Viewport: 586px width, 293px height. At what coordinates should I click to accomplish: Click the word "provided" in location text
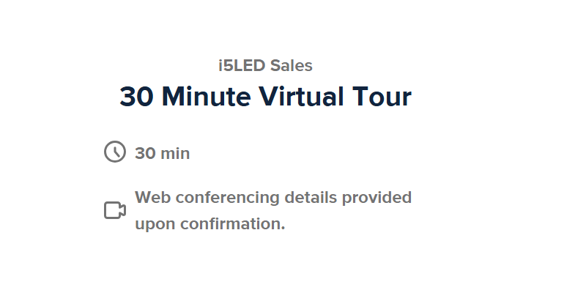click(377, 198)
